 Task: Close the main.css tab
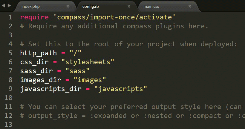pyautogui.click(x=190, y=6)
